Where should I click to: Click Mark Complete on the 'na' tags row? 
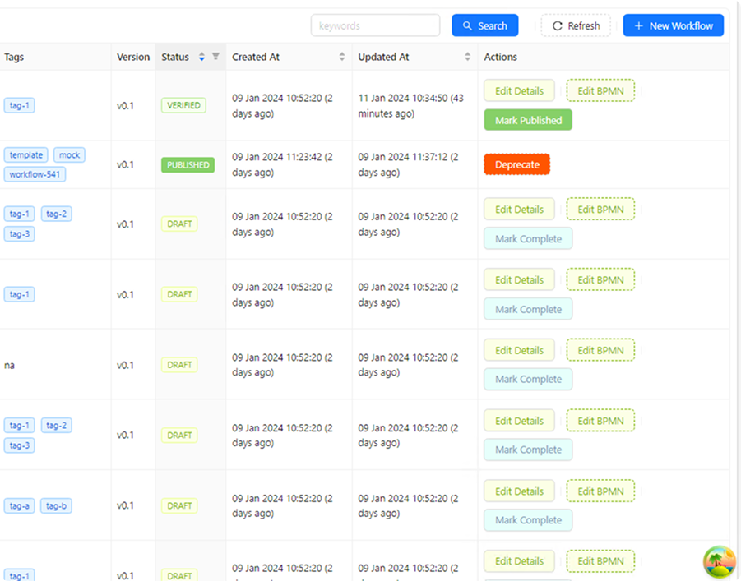(528, 380)
